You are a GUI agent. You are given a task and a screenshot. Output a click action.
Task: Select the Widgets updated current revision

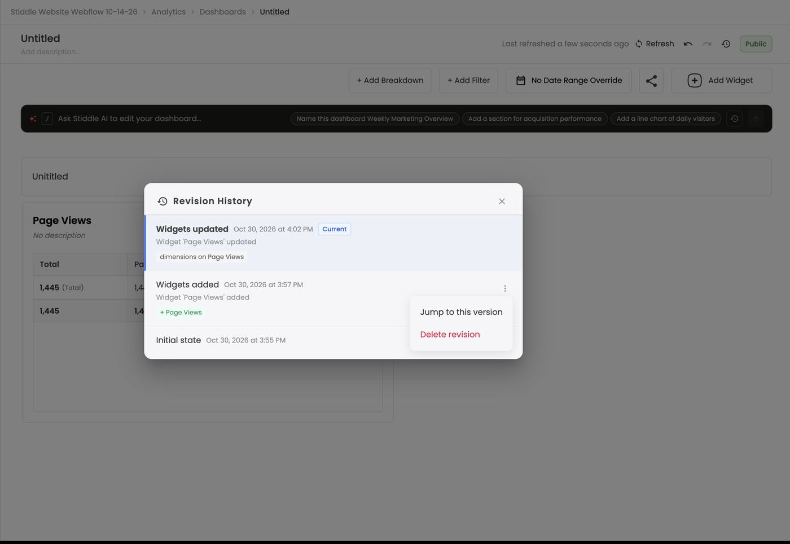[x=333, y=243]
